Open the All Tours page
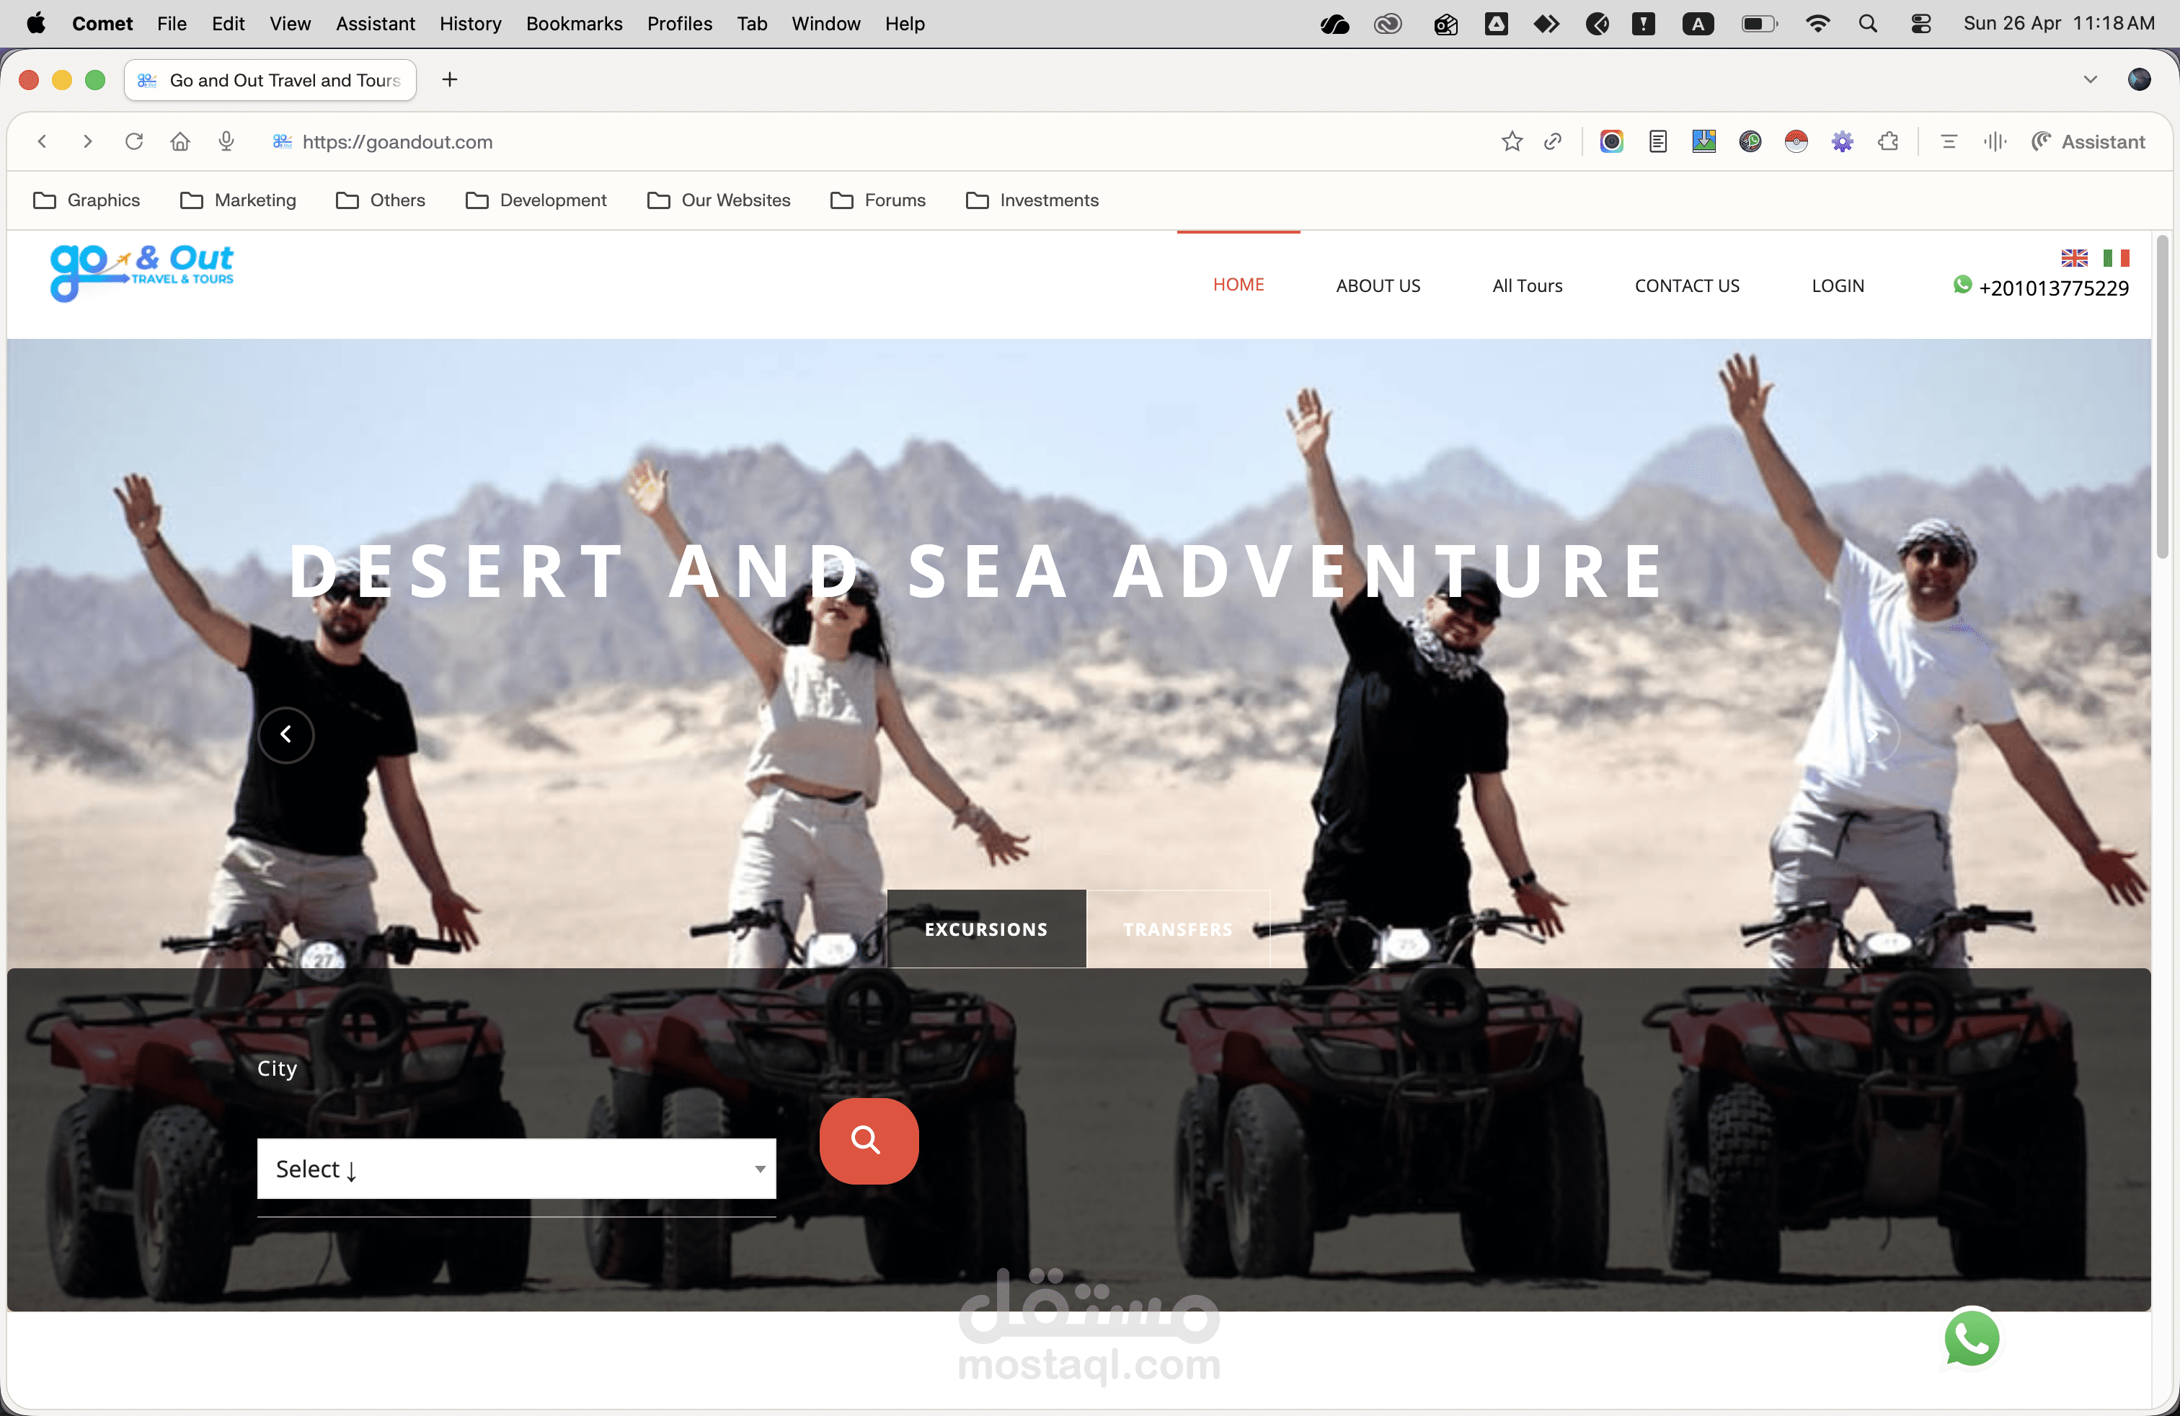The image size is (2180, 1416). tap(1527, 286)
